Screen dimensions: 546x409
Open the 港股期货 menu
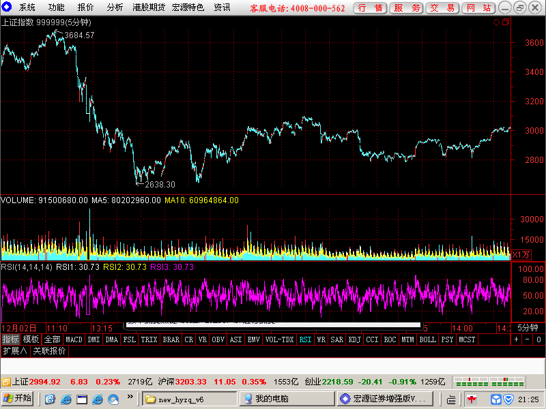(x=149, y=7)
